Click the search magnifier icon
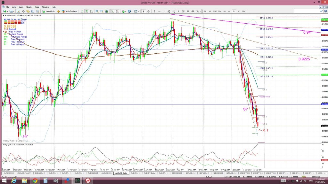The width and height of the screenshot is (328, 184). point(321,11)
